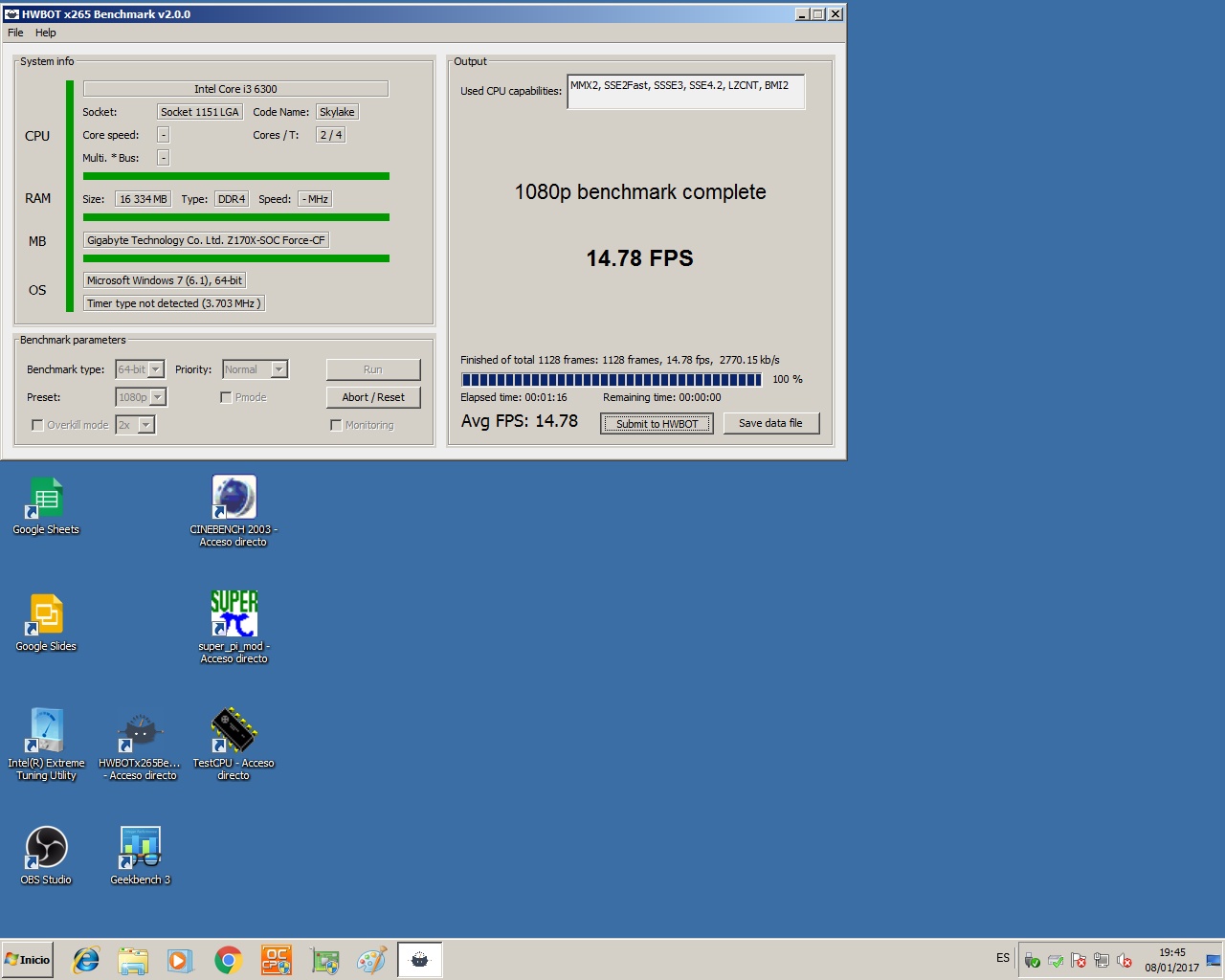Click RAM speed MHz value
This screenshot has height=980, width=1225.
click(315, 199)
